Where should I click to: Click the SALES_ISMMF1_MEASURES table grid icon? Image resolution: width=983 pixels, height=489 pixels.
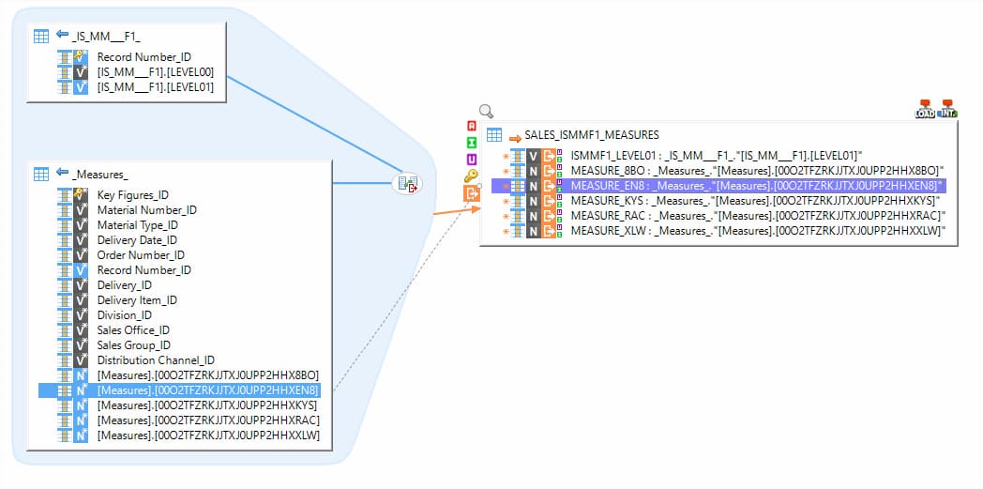click(x=494, y=135)
